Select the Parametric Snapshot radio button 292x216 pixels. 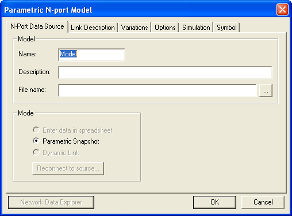pyautogui.click(x=36, y=141)
